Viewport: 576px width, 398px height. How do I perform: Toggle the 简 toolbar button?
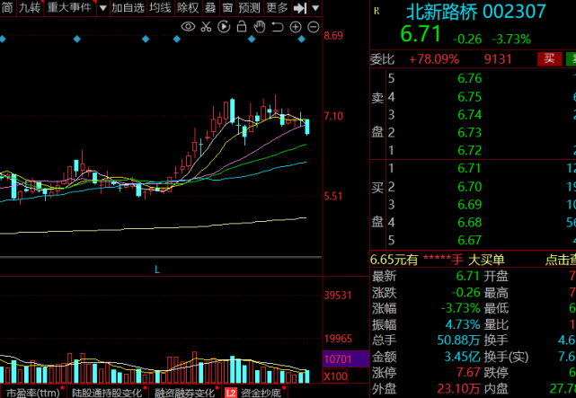[7, 8]
